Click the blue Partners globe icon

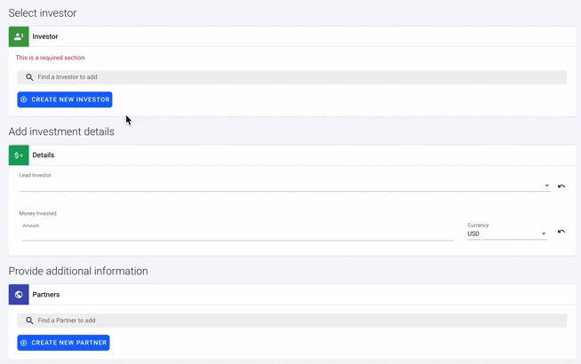click(x=19, y=295)
